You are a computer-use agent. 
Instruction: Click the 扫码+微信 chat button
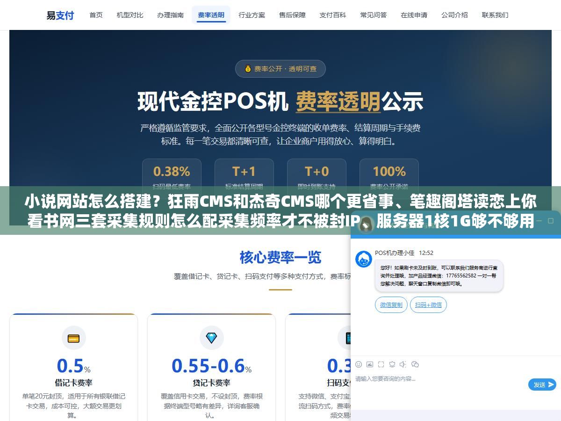coord(429,305)
